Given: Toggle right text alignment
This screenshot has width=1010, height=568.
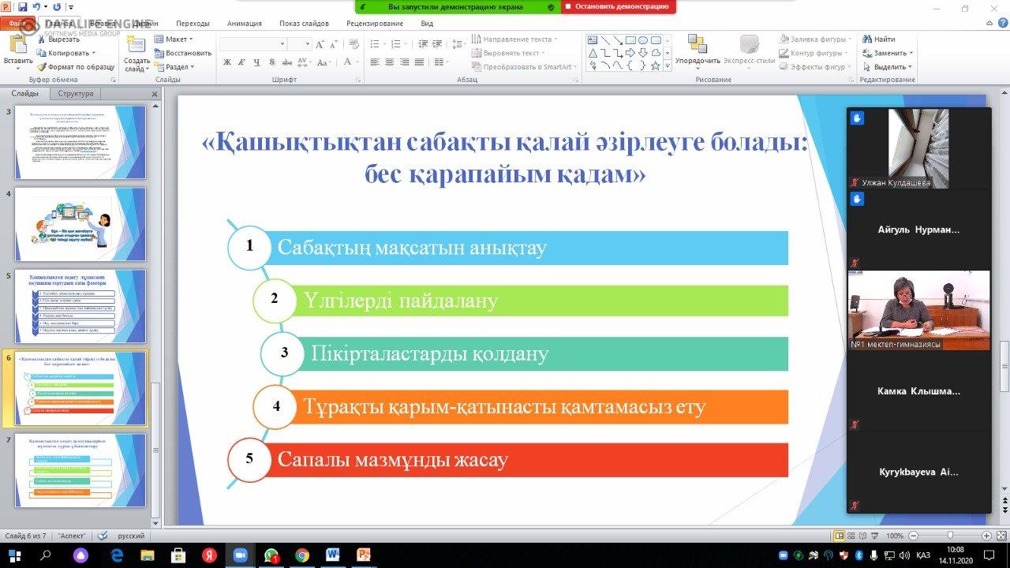Looking at the screenshot, I should 404,62.
